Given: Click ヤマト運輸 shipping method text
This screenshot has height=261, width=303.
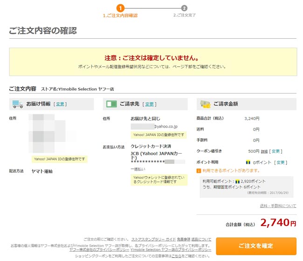Looking at the screenshot, I should click(x=42, y=171).
